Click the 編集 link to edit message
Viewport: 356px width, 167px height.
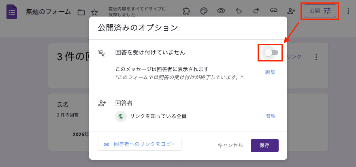pyautogui.click(x=270, y=72)
